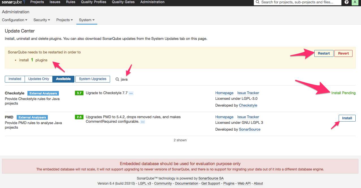Viewport: 361px width, 188px height.
Task: Open SonarSource SA footer link
Action: pyautogui.click(x=211, y=178)
